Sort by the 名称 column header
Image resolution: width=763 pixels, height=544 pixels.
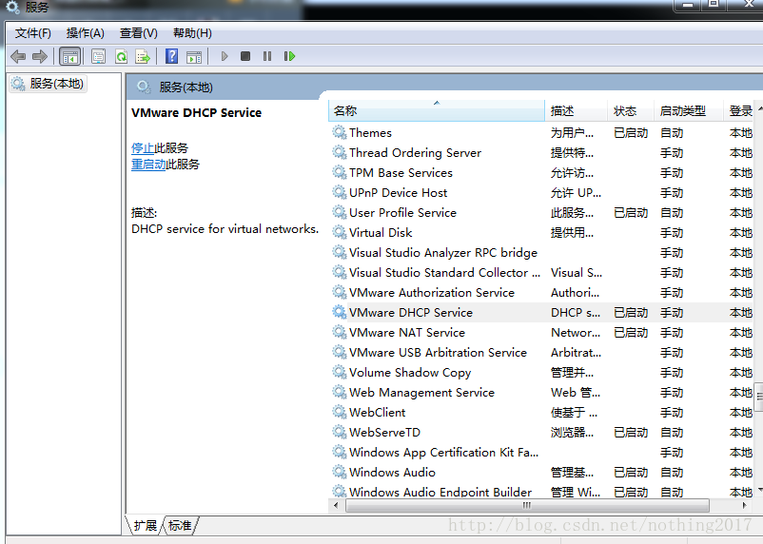(x=437, y=111)
